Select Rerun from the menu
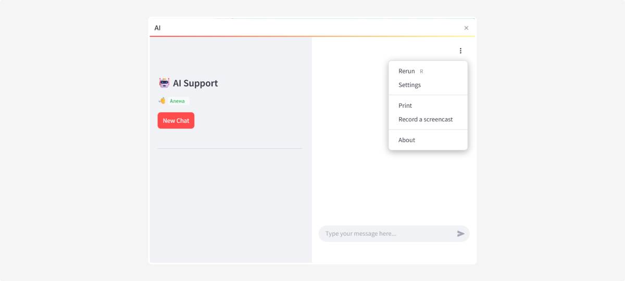This screenshot has height=281, width=625. coord(407,71)
